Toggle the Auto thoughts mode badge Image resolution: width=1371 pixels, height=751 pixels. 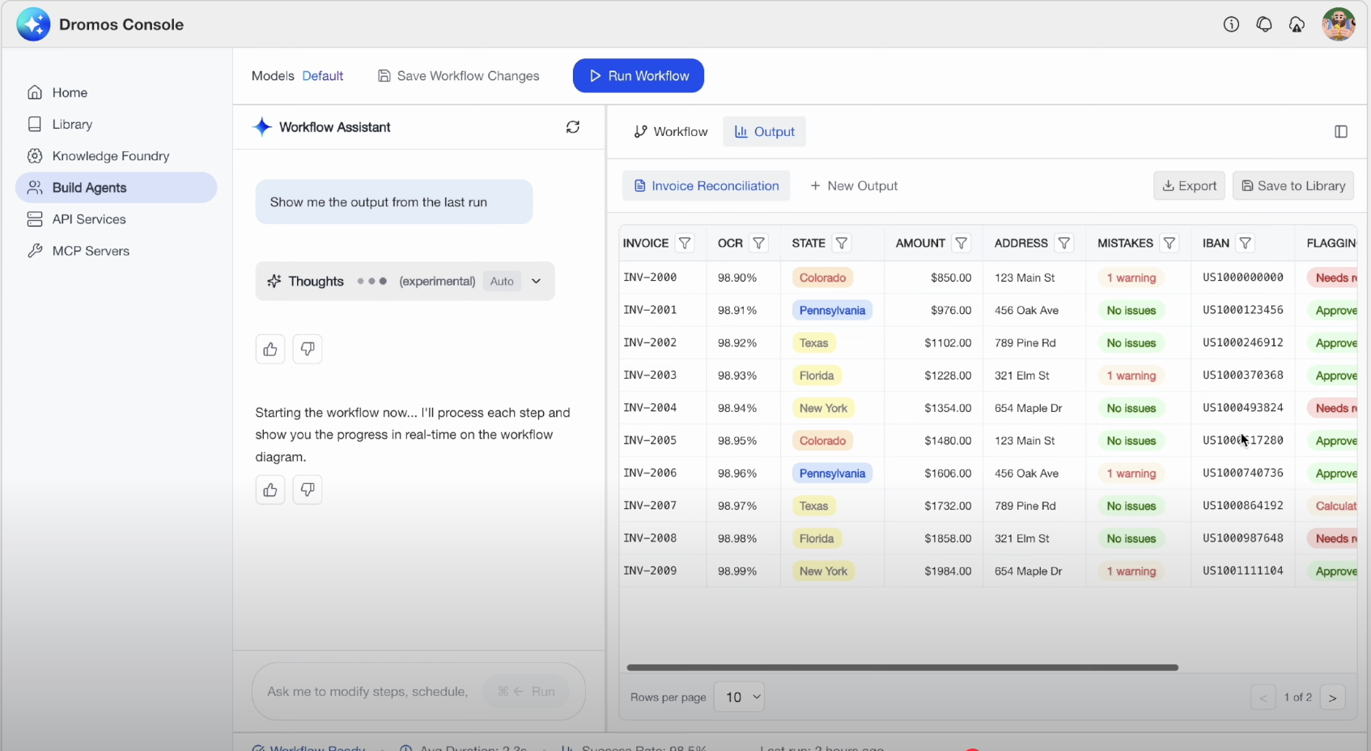(x=502, y=281)
